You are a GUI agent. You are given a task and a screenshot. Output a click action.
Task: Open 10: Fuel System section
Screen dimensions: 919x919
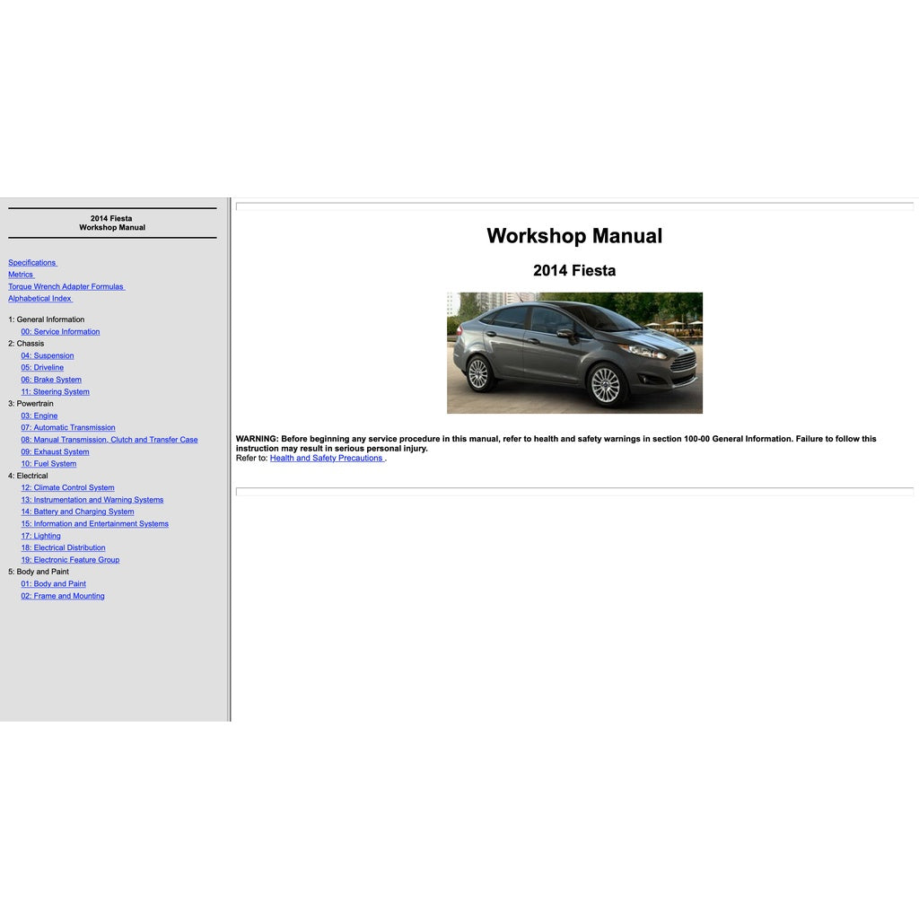[48, 463]
